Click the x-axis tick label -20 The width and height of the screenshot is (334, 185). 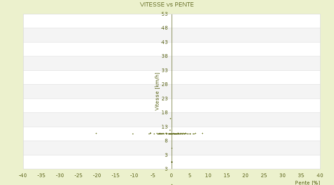click(97, 175)
